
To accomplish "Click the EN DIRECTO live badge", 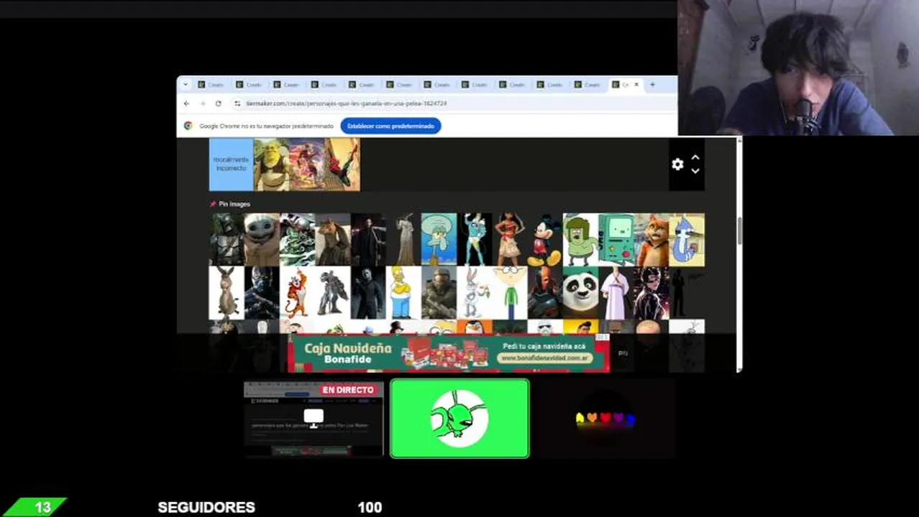I will pos(348,390).
